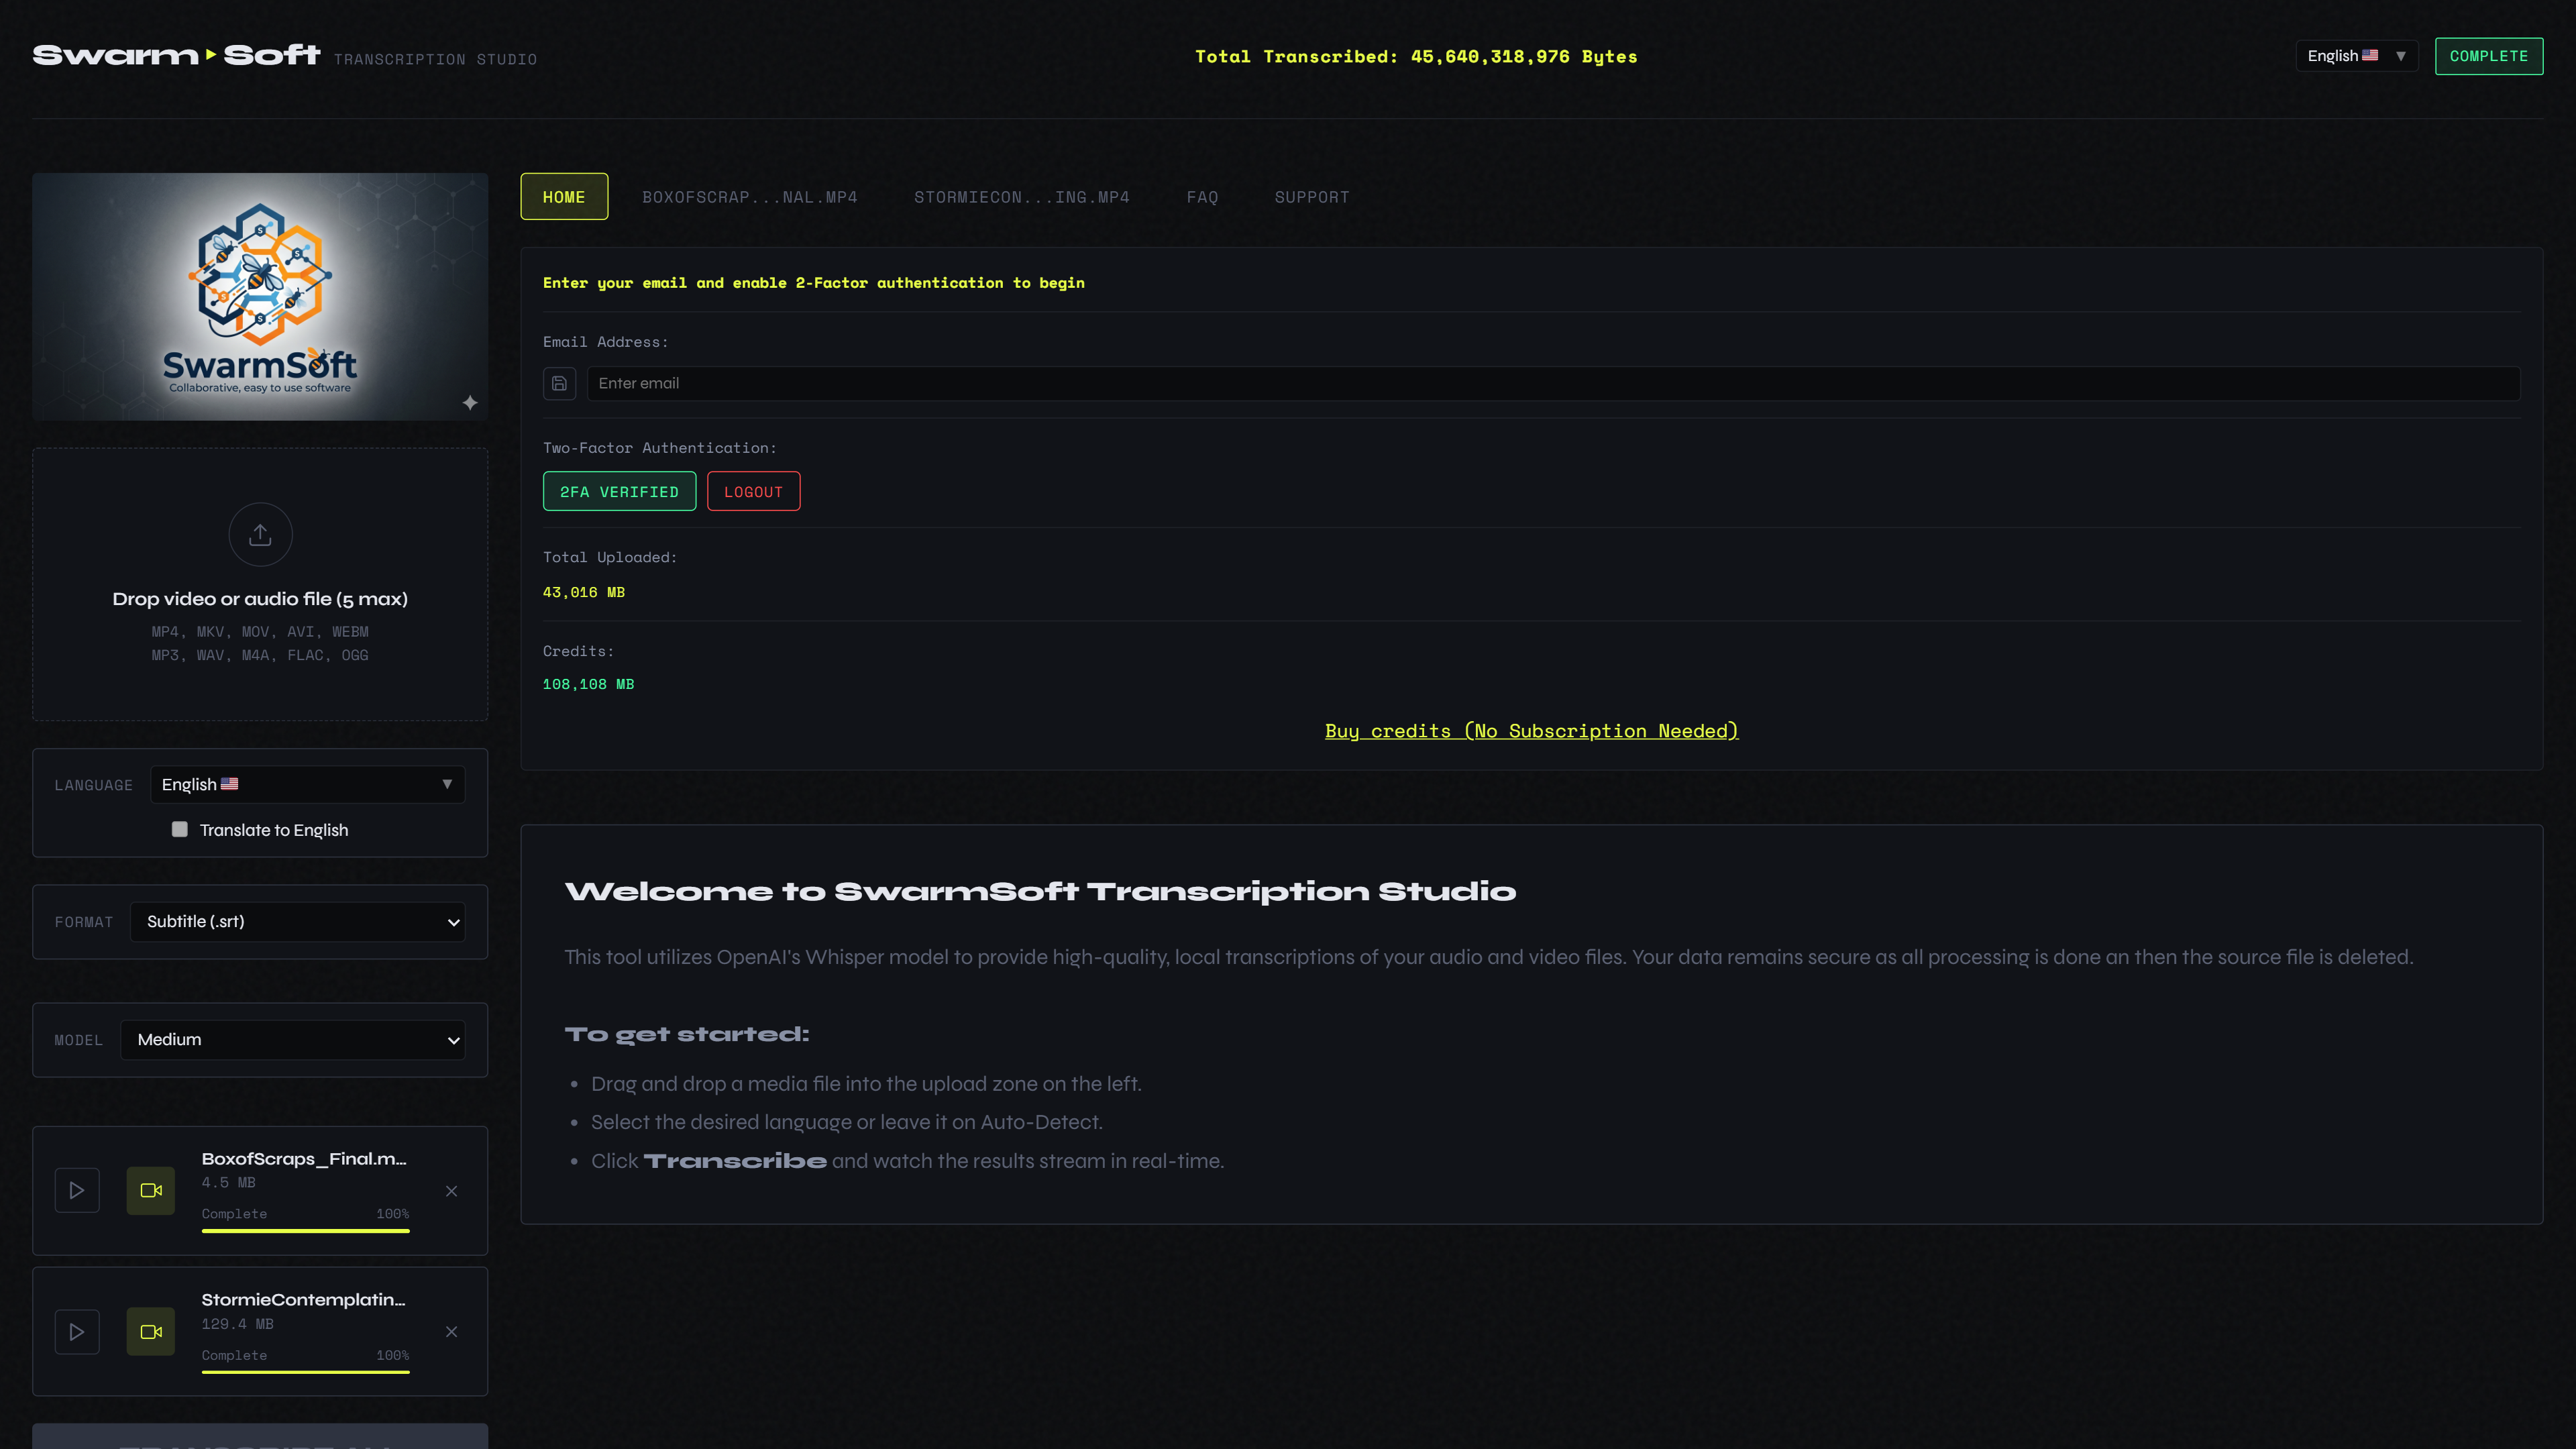Click the Drop video or audio file zone
This screenshot has width=2576, height=1449.
pyautogui.click(x=260, y=585)
